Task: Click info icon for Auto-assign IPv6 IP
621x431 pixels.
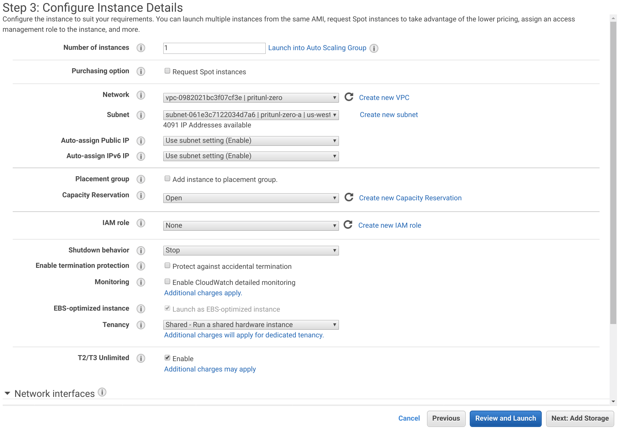Action: click(141, 156)
